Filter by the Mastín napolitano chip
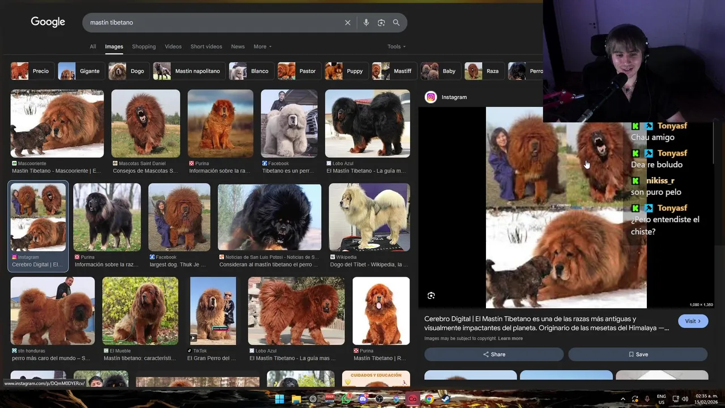 (189, 71)
